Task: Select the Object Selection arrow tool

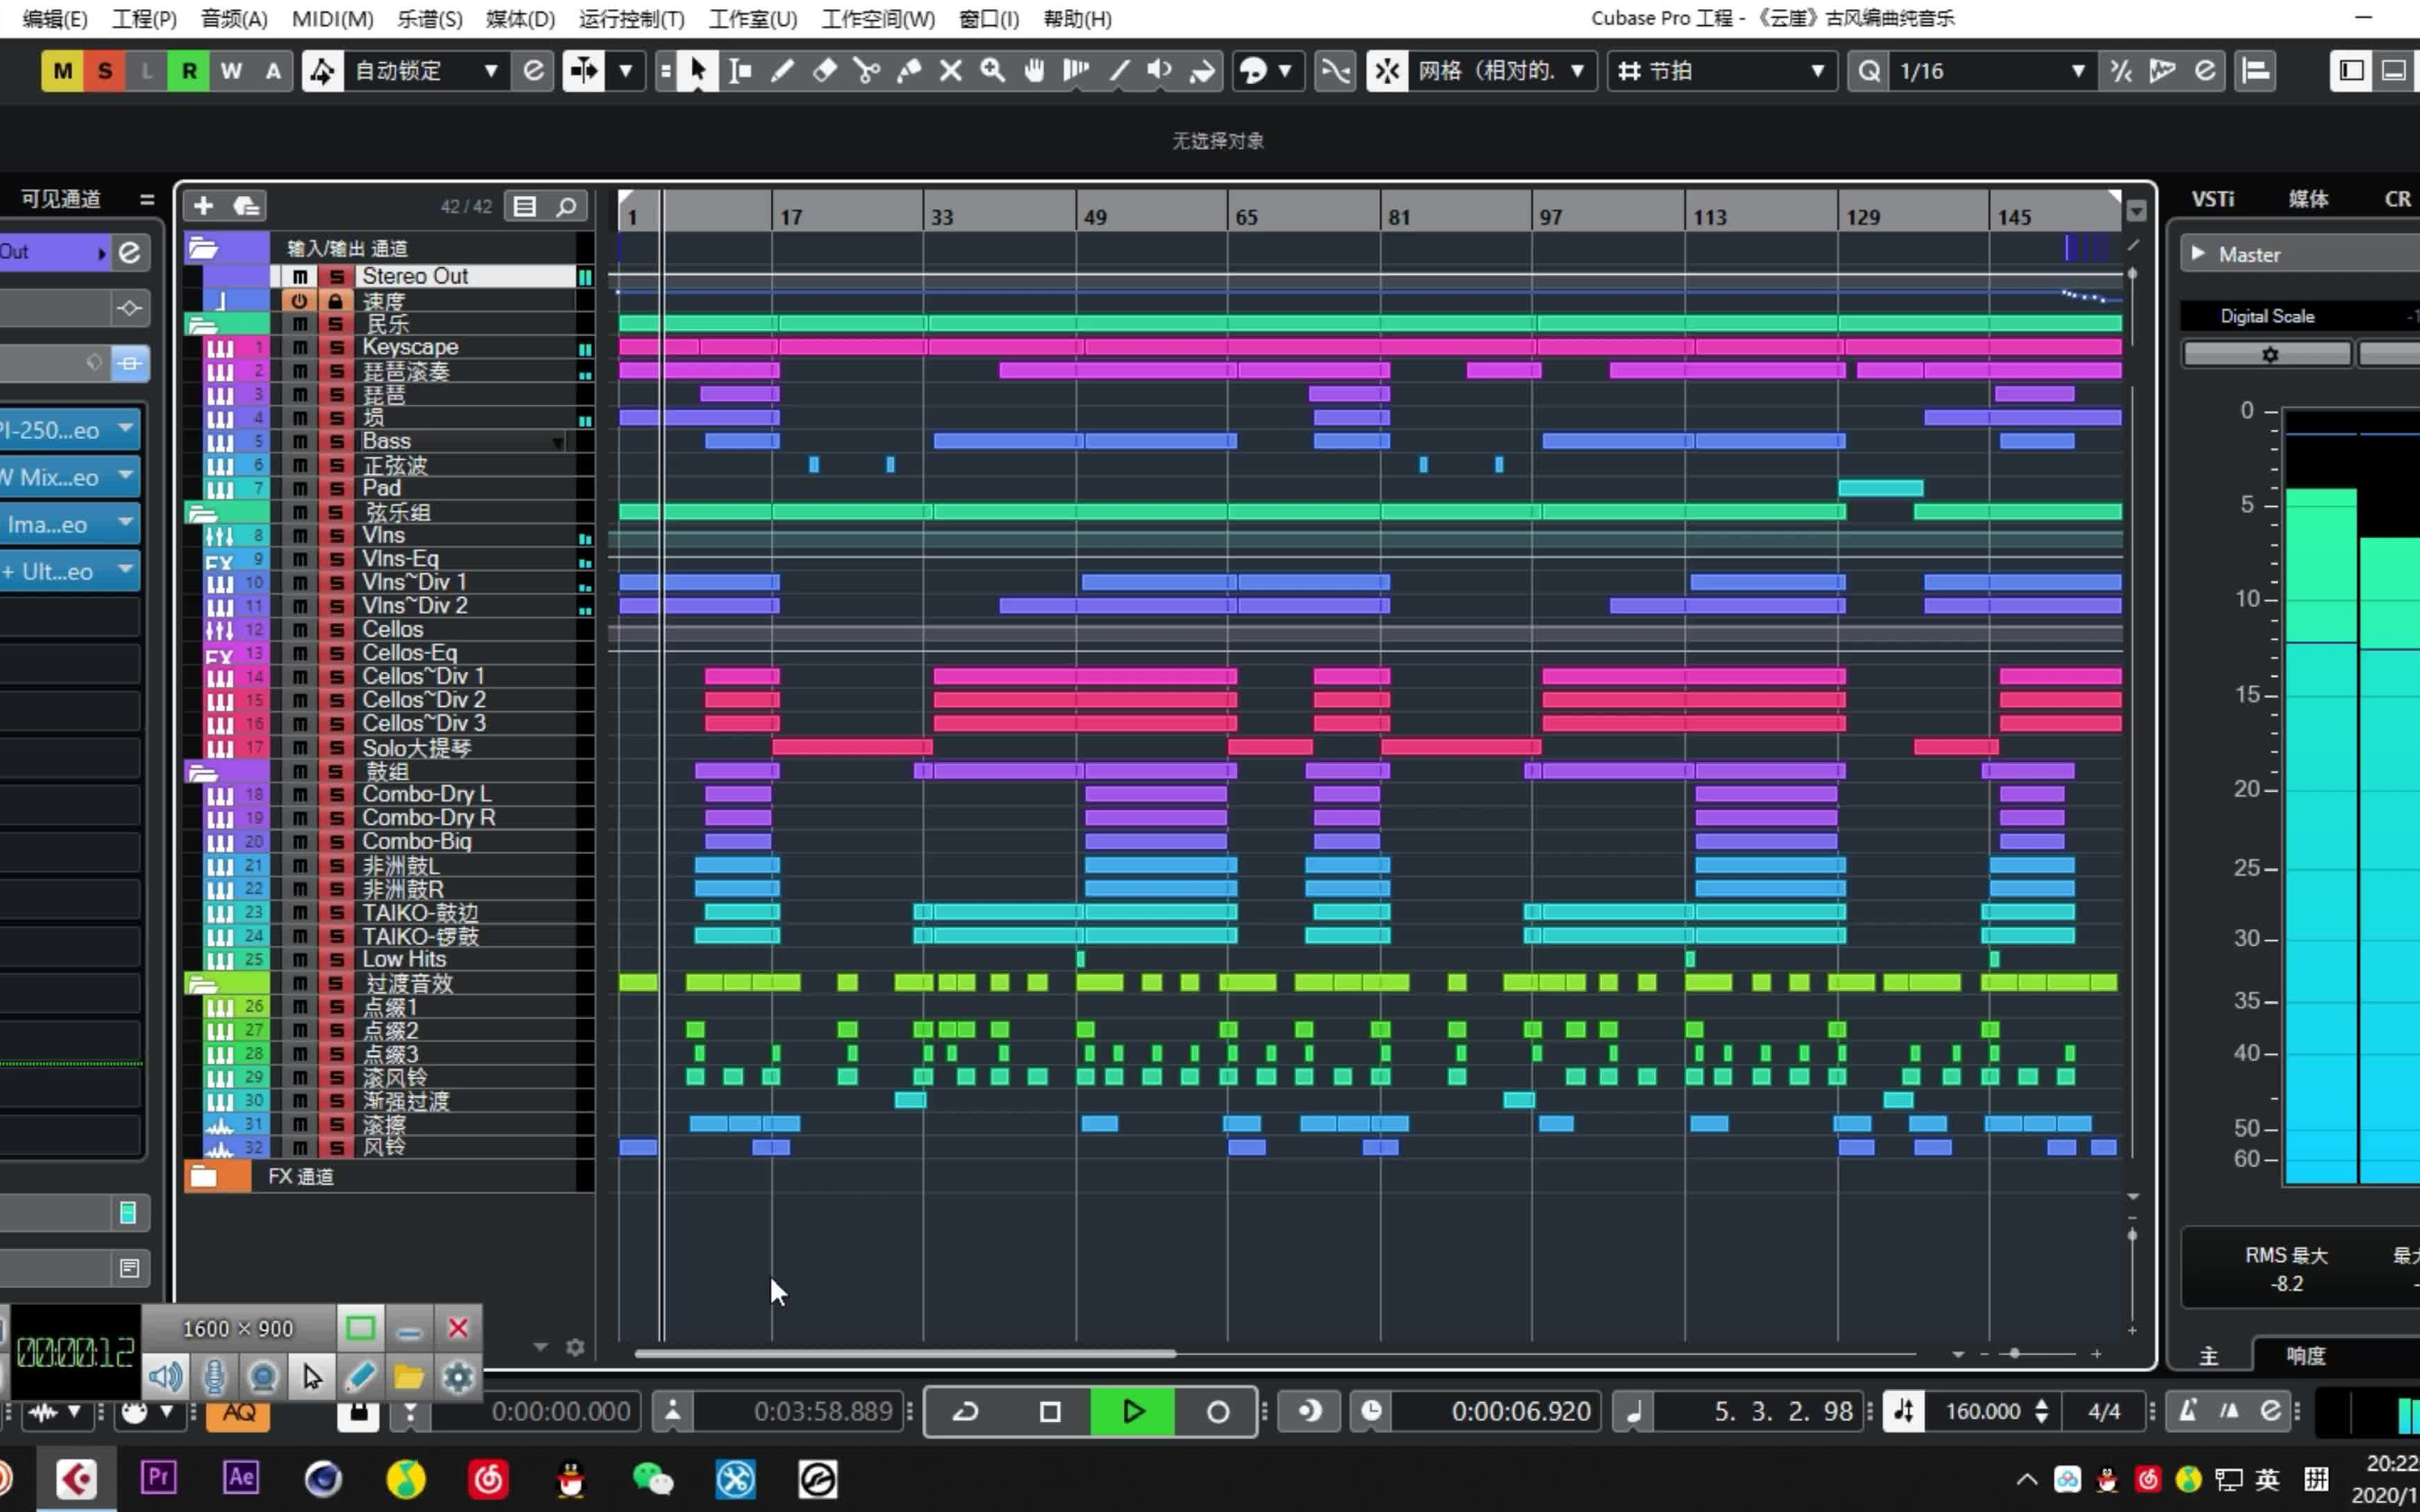Action: [697, 71]
